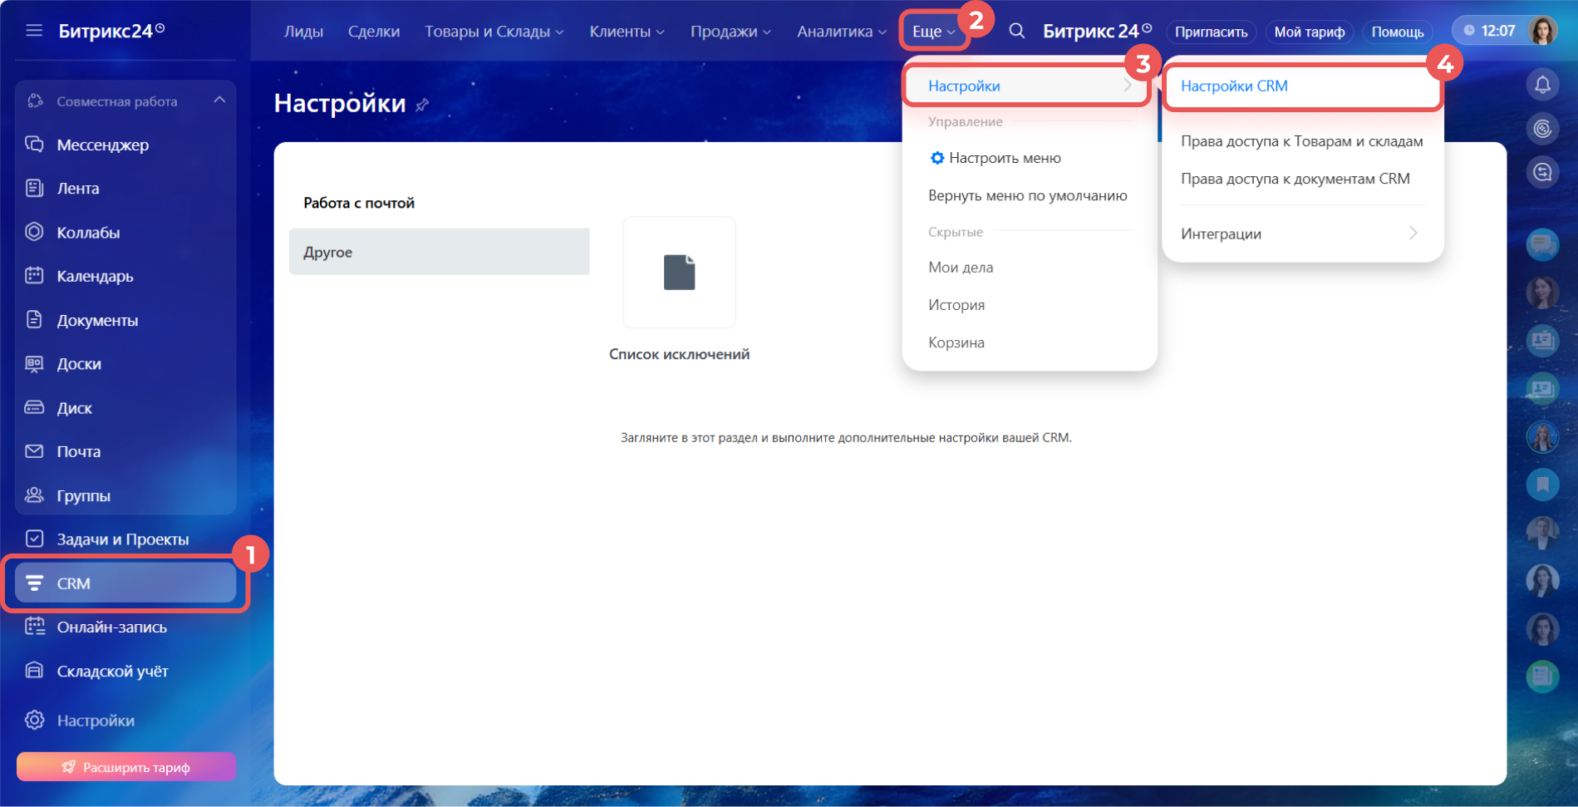
Task: Select Настройки CRM menu item
Action: pos(1234,86)
